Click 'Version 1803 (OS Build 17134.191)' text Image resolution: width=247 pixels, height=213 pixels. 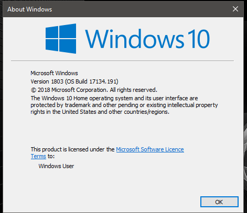point(74,81)
